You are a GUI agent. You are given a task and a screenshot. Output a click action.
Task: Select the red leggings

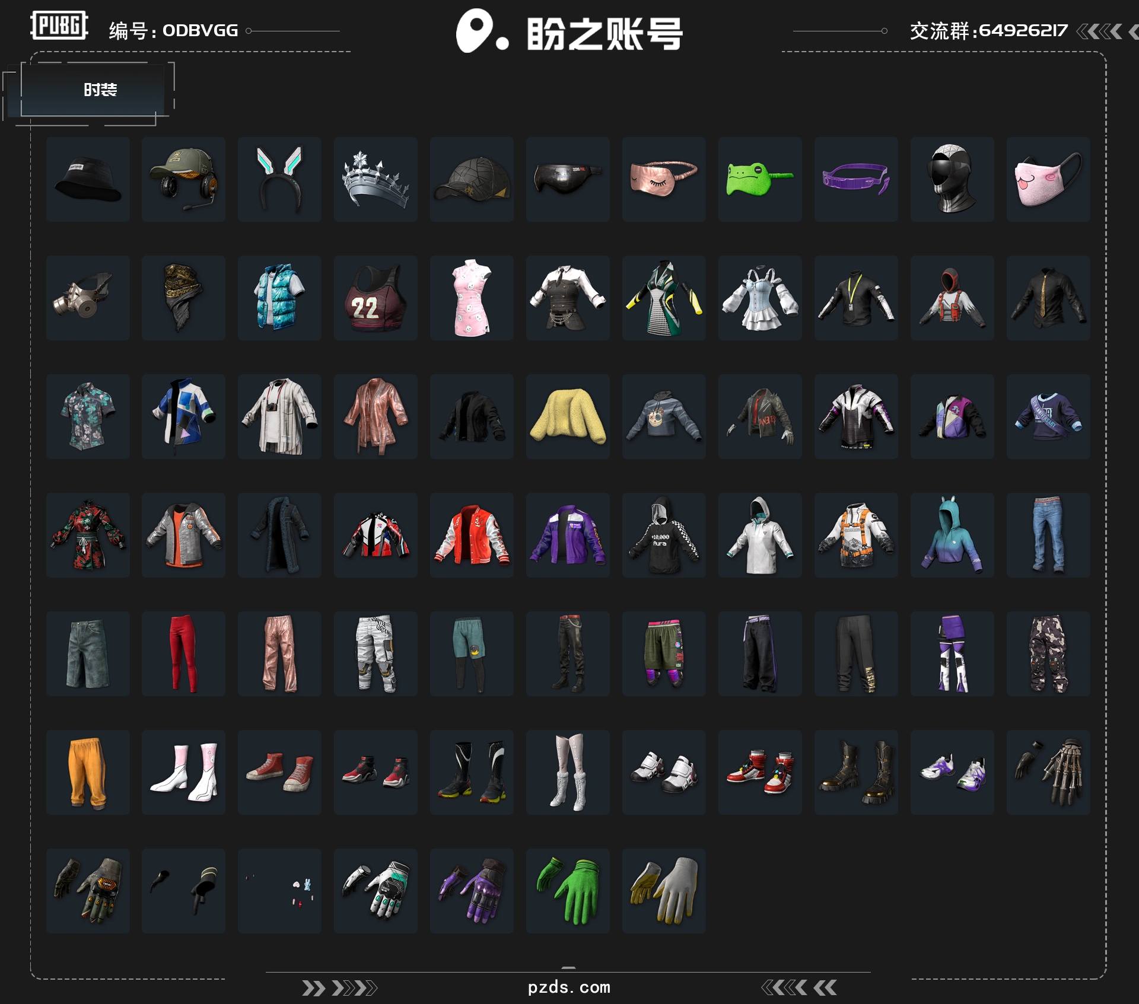pos(184,654)
